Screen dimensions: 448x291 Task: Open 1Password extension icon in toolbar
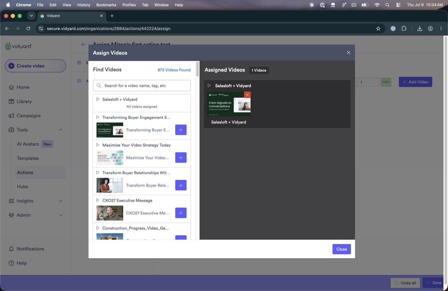[x=393, y=28]
